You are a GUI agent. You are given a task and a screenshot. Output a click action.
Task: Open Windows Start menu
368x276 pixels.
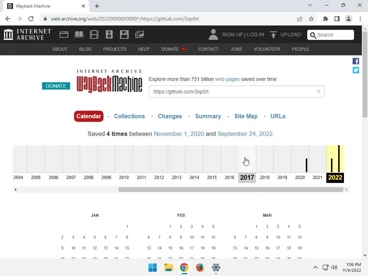(152, 267)
